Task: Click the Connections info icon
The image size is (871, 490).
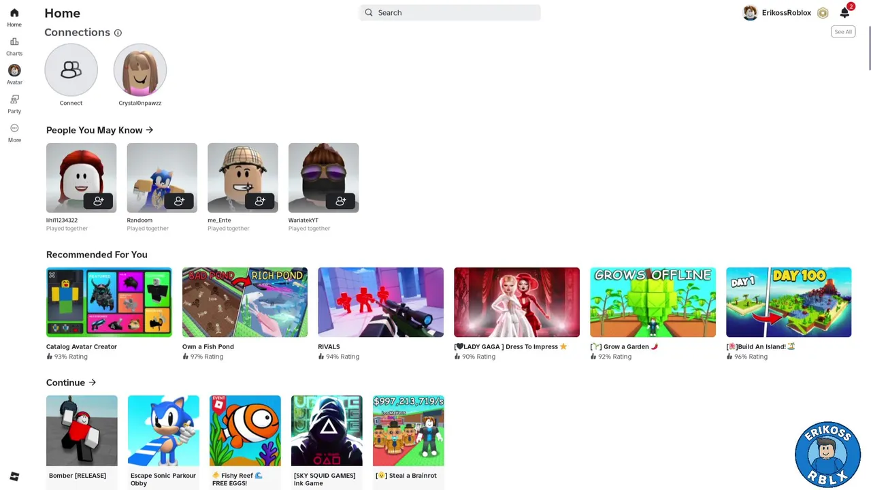Action: (118, 33)
